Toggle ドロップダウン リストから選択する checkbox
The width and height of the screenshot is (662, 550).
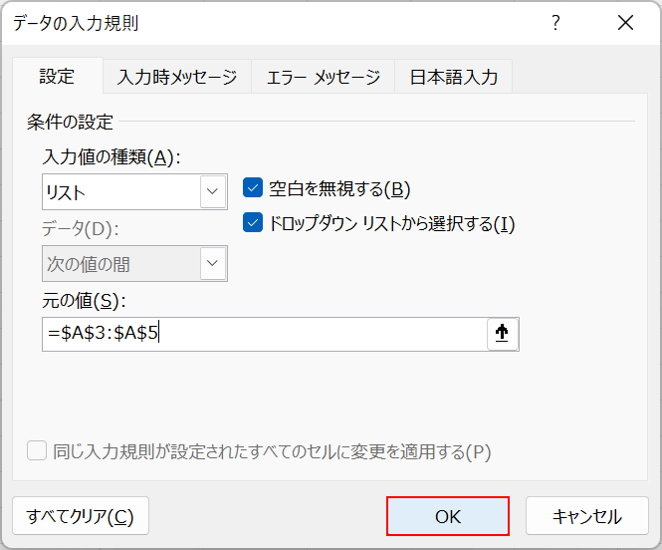pyautogui.click(x=253, y=223)
